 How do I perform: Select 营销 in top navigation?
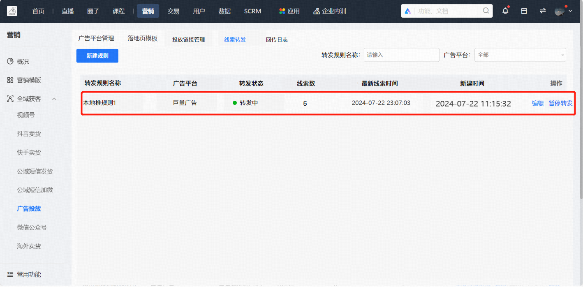point(148,11)
